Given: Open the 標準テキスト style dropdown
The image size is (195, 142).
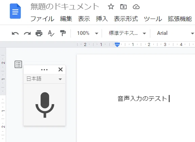Looking at the screenshot, I should (127, 33).
